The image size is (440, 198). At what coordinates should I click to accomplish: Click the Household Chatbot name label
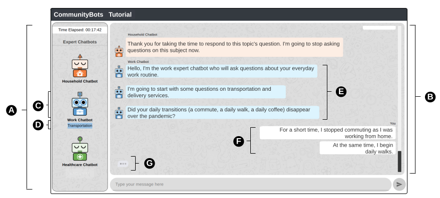(x=80, y=81)
